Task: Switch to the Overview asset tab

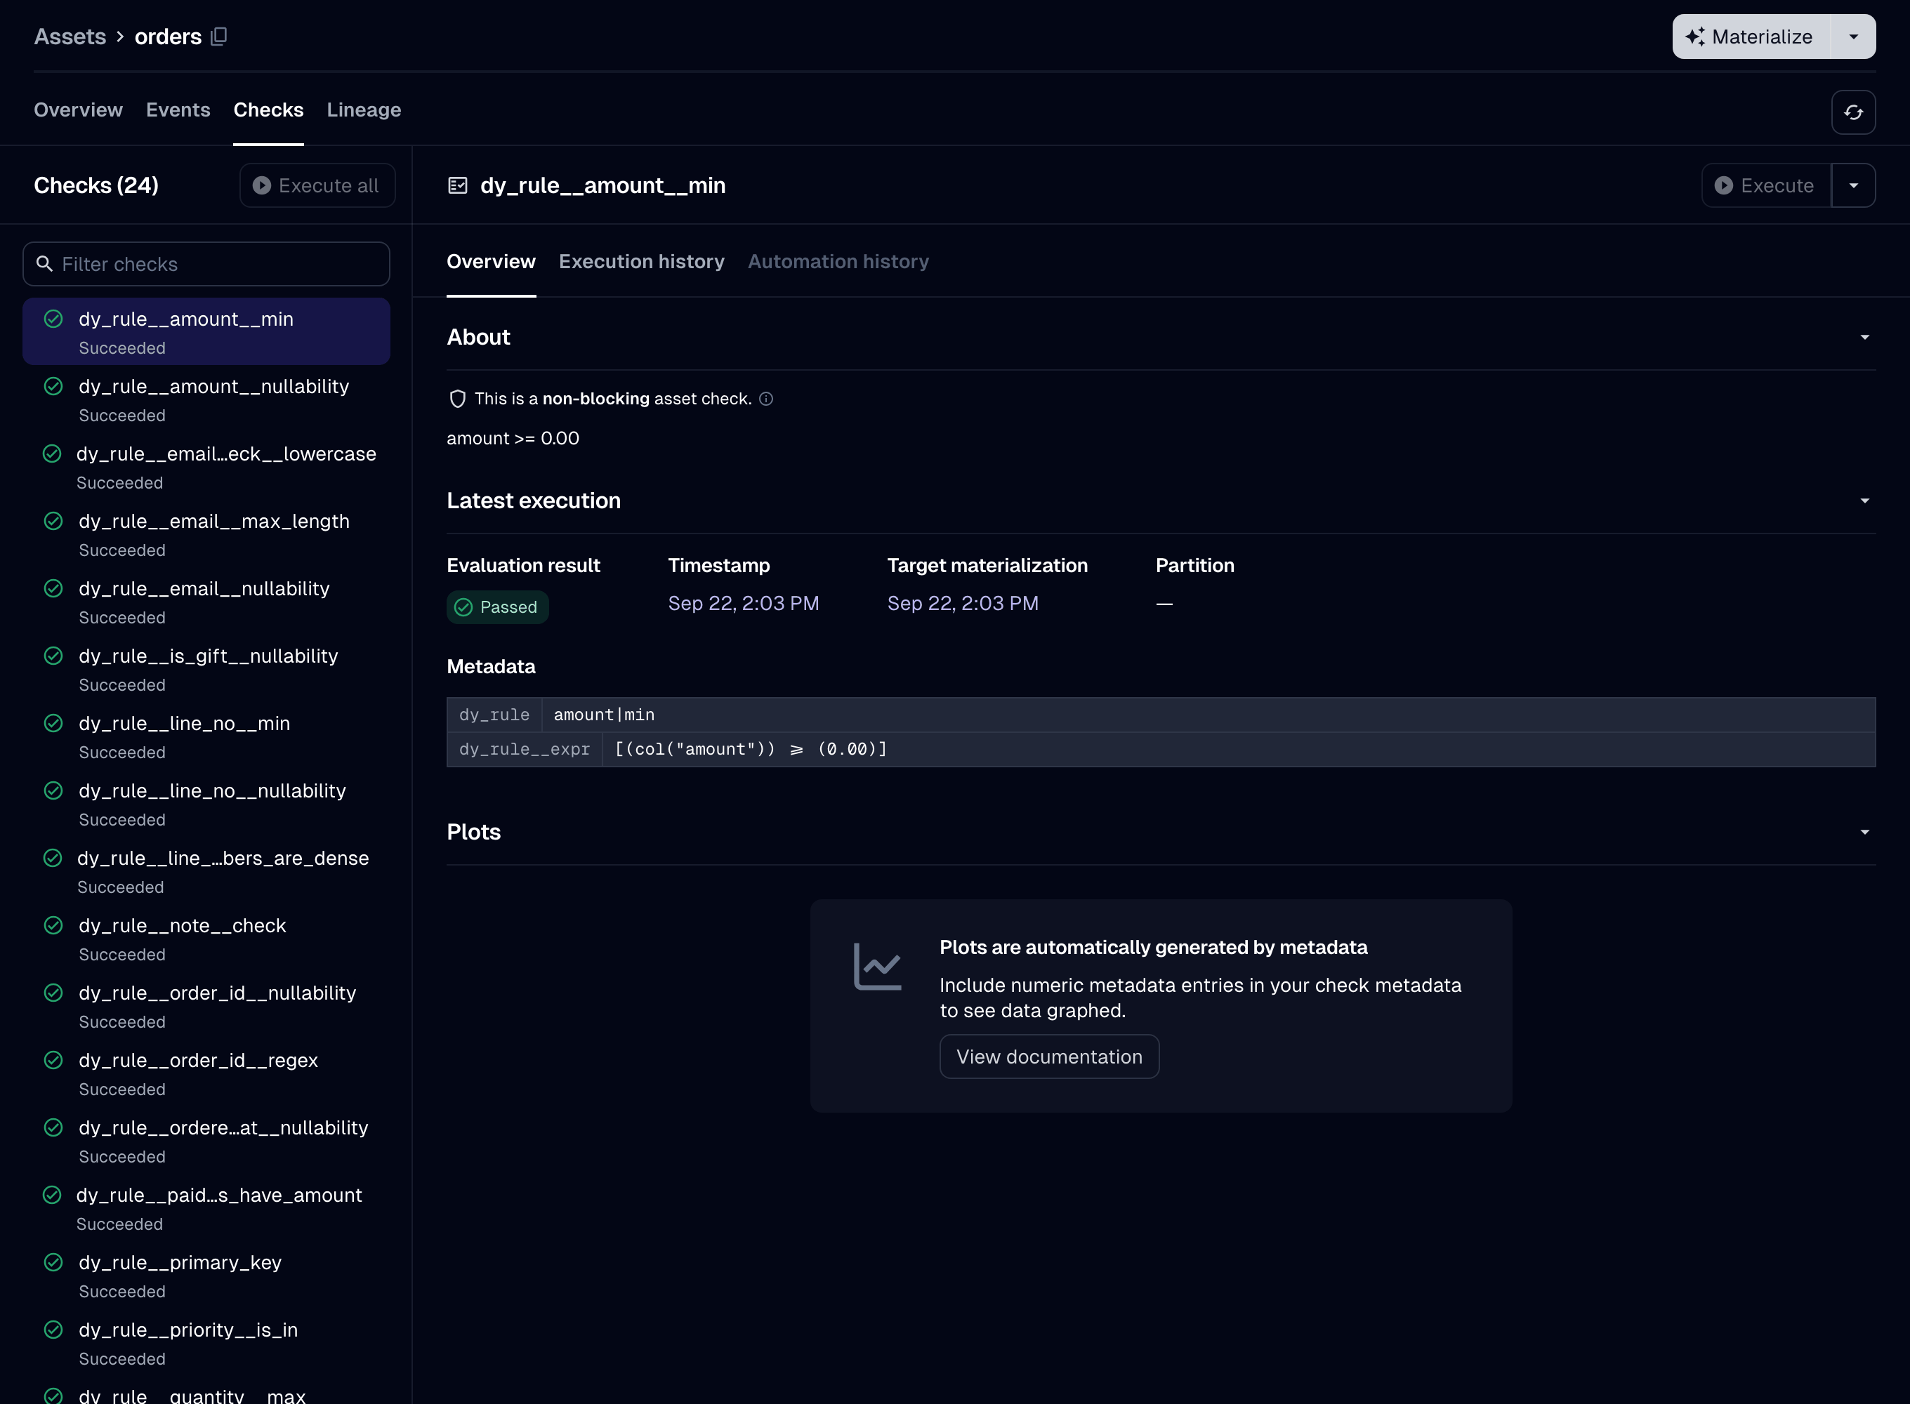Action: click(x=78, y=110)
